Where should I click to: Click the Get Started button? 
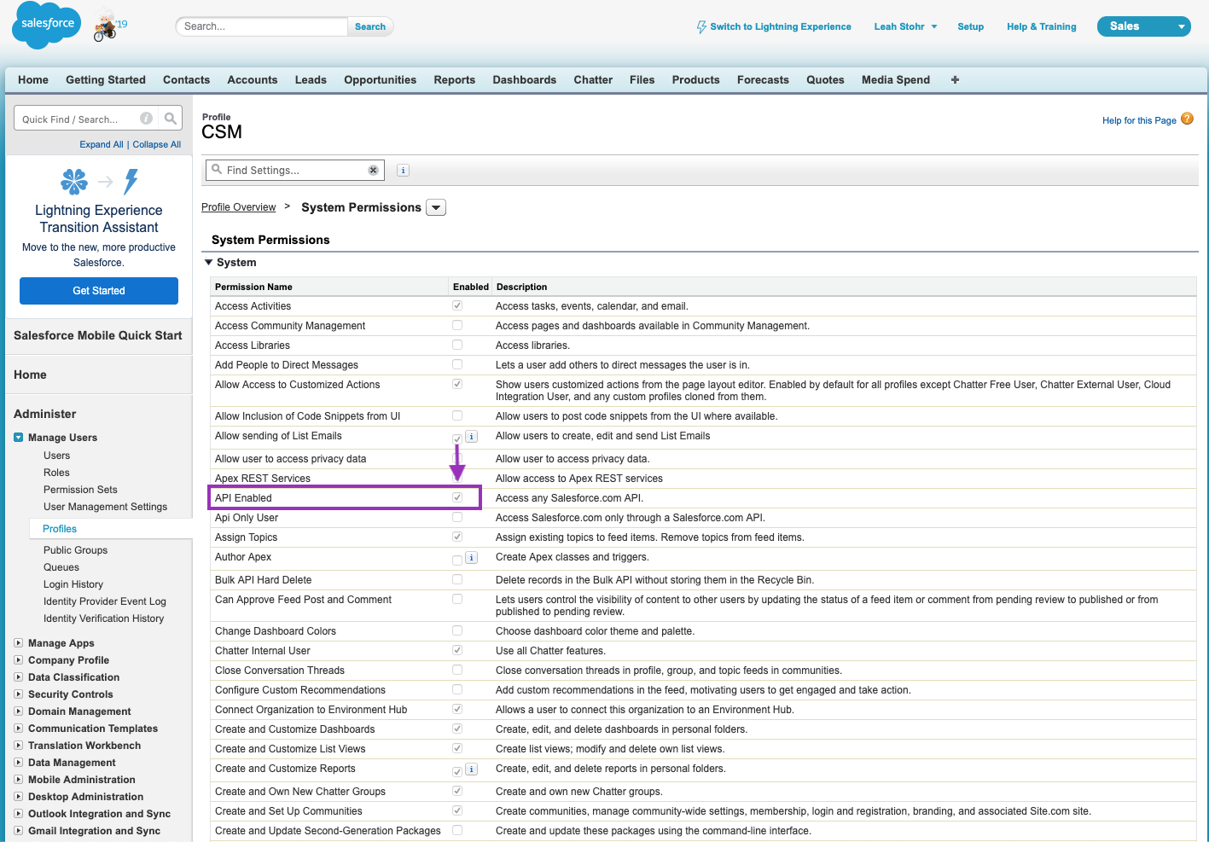(99, 291)
